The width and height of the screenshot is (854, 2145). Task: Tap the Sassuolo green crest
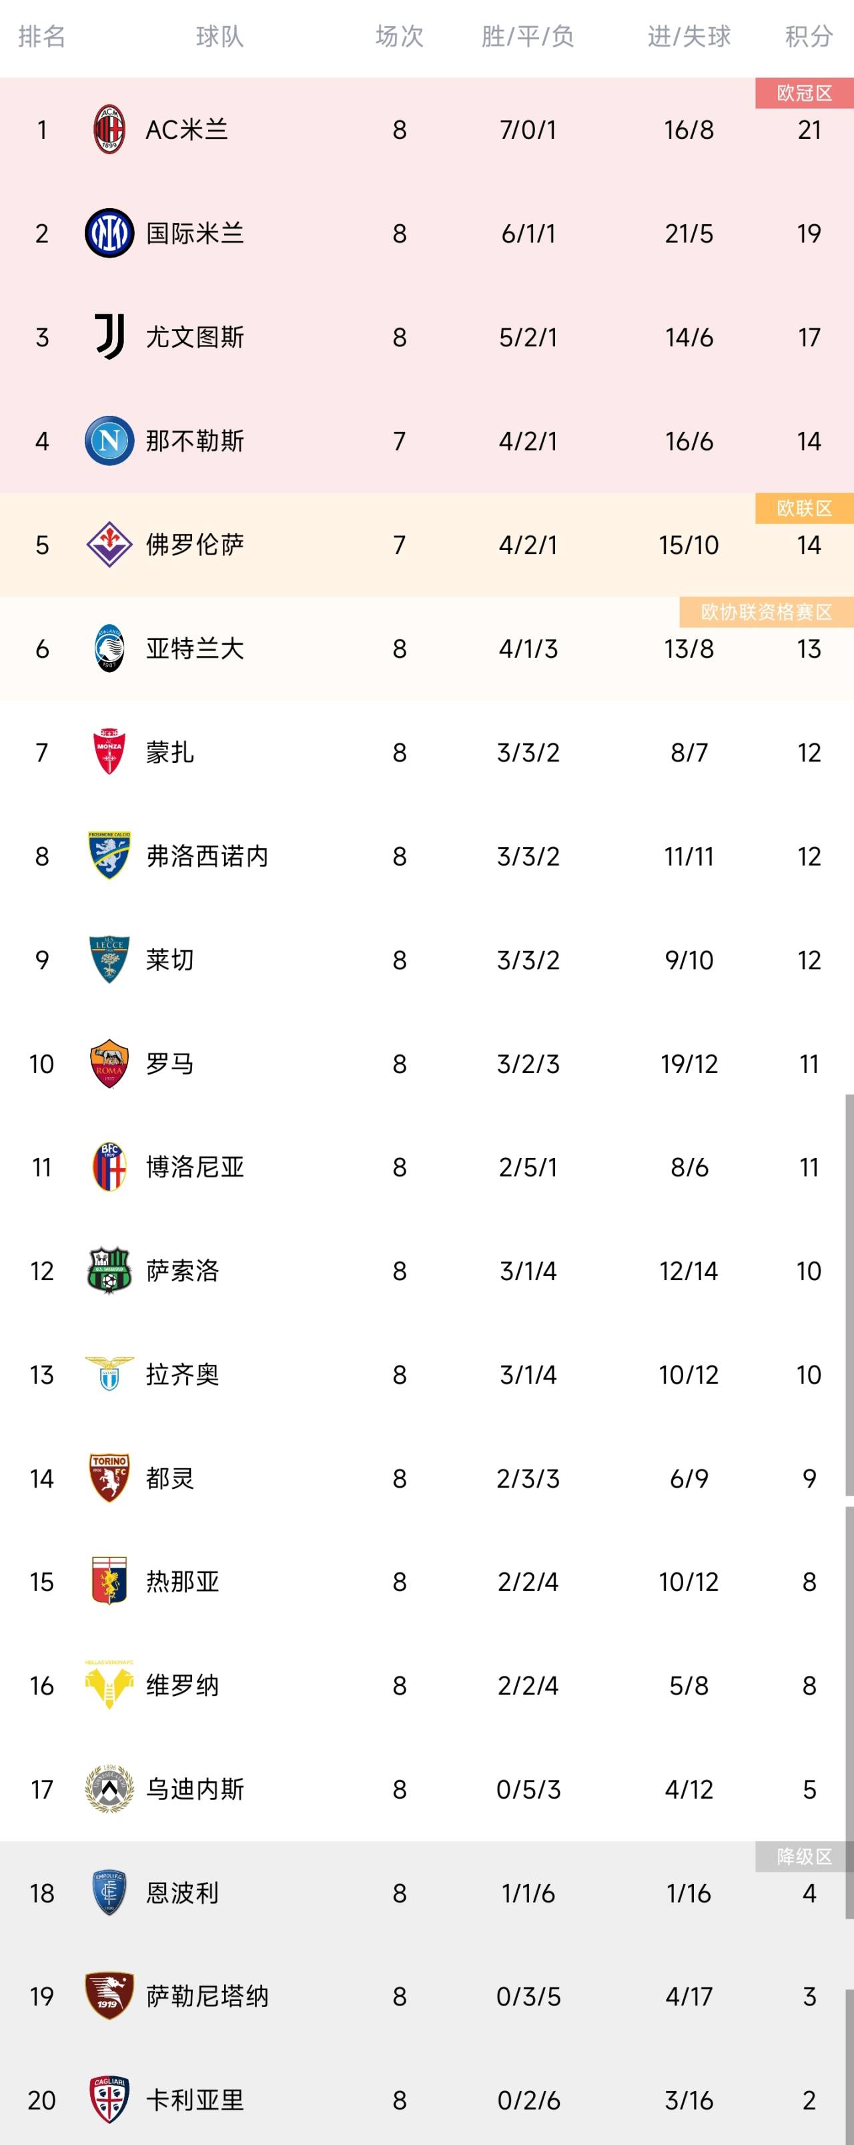[109, 1271]
